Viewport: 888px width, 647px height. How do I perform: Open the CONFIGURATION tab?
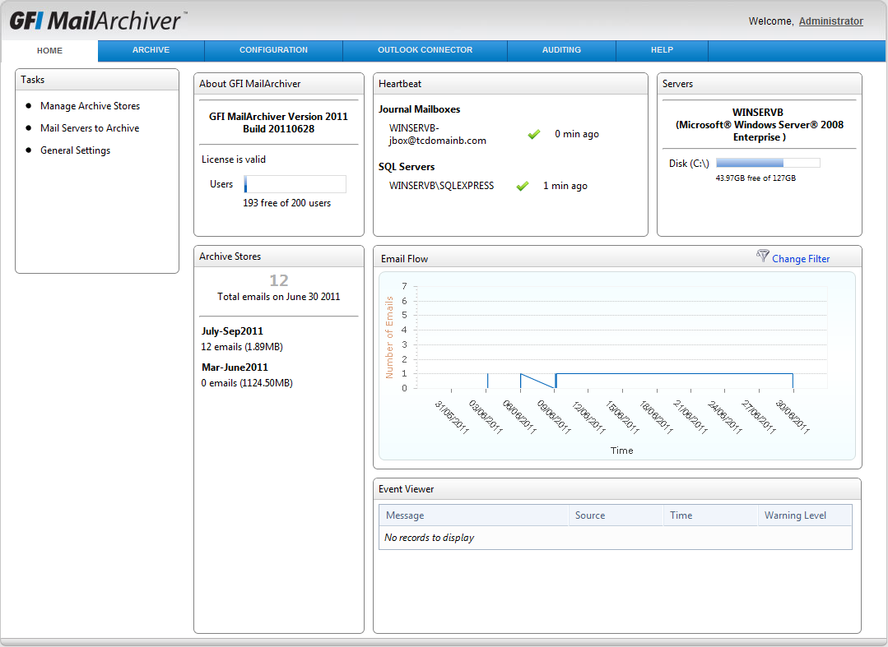(273, 50)
